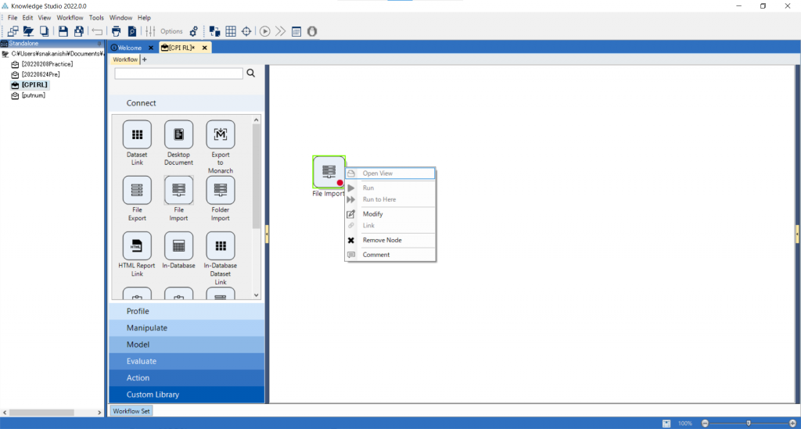Select the Workflow sub-tab

coord(125,59)
